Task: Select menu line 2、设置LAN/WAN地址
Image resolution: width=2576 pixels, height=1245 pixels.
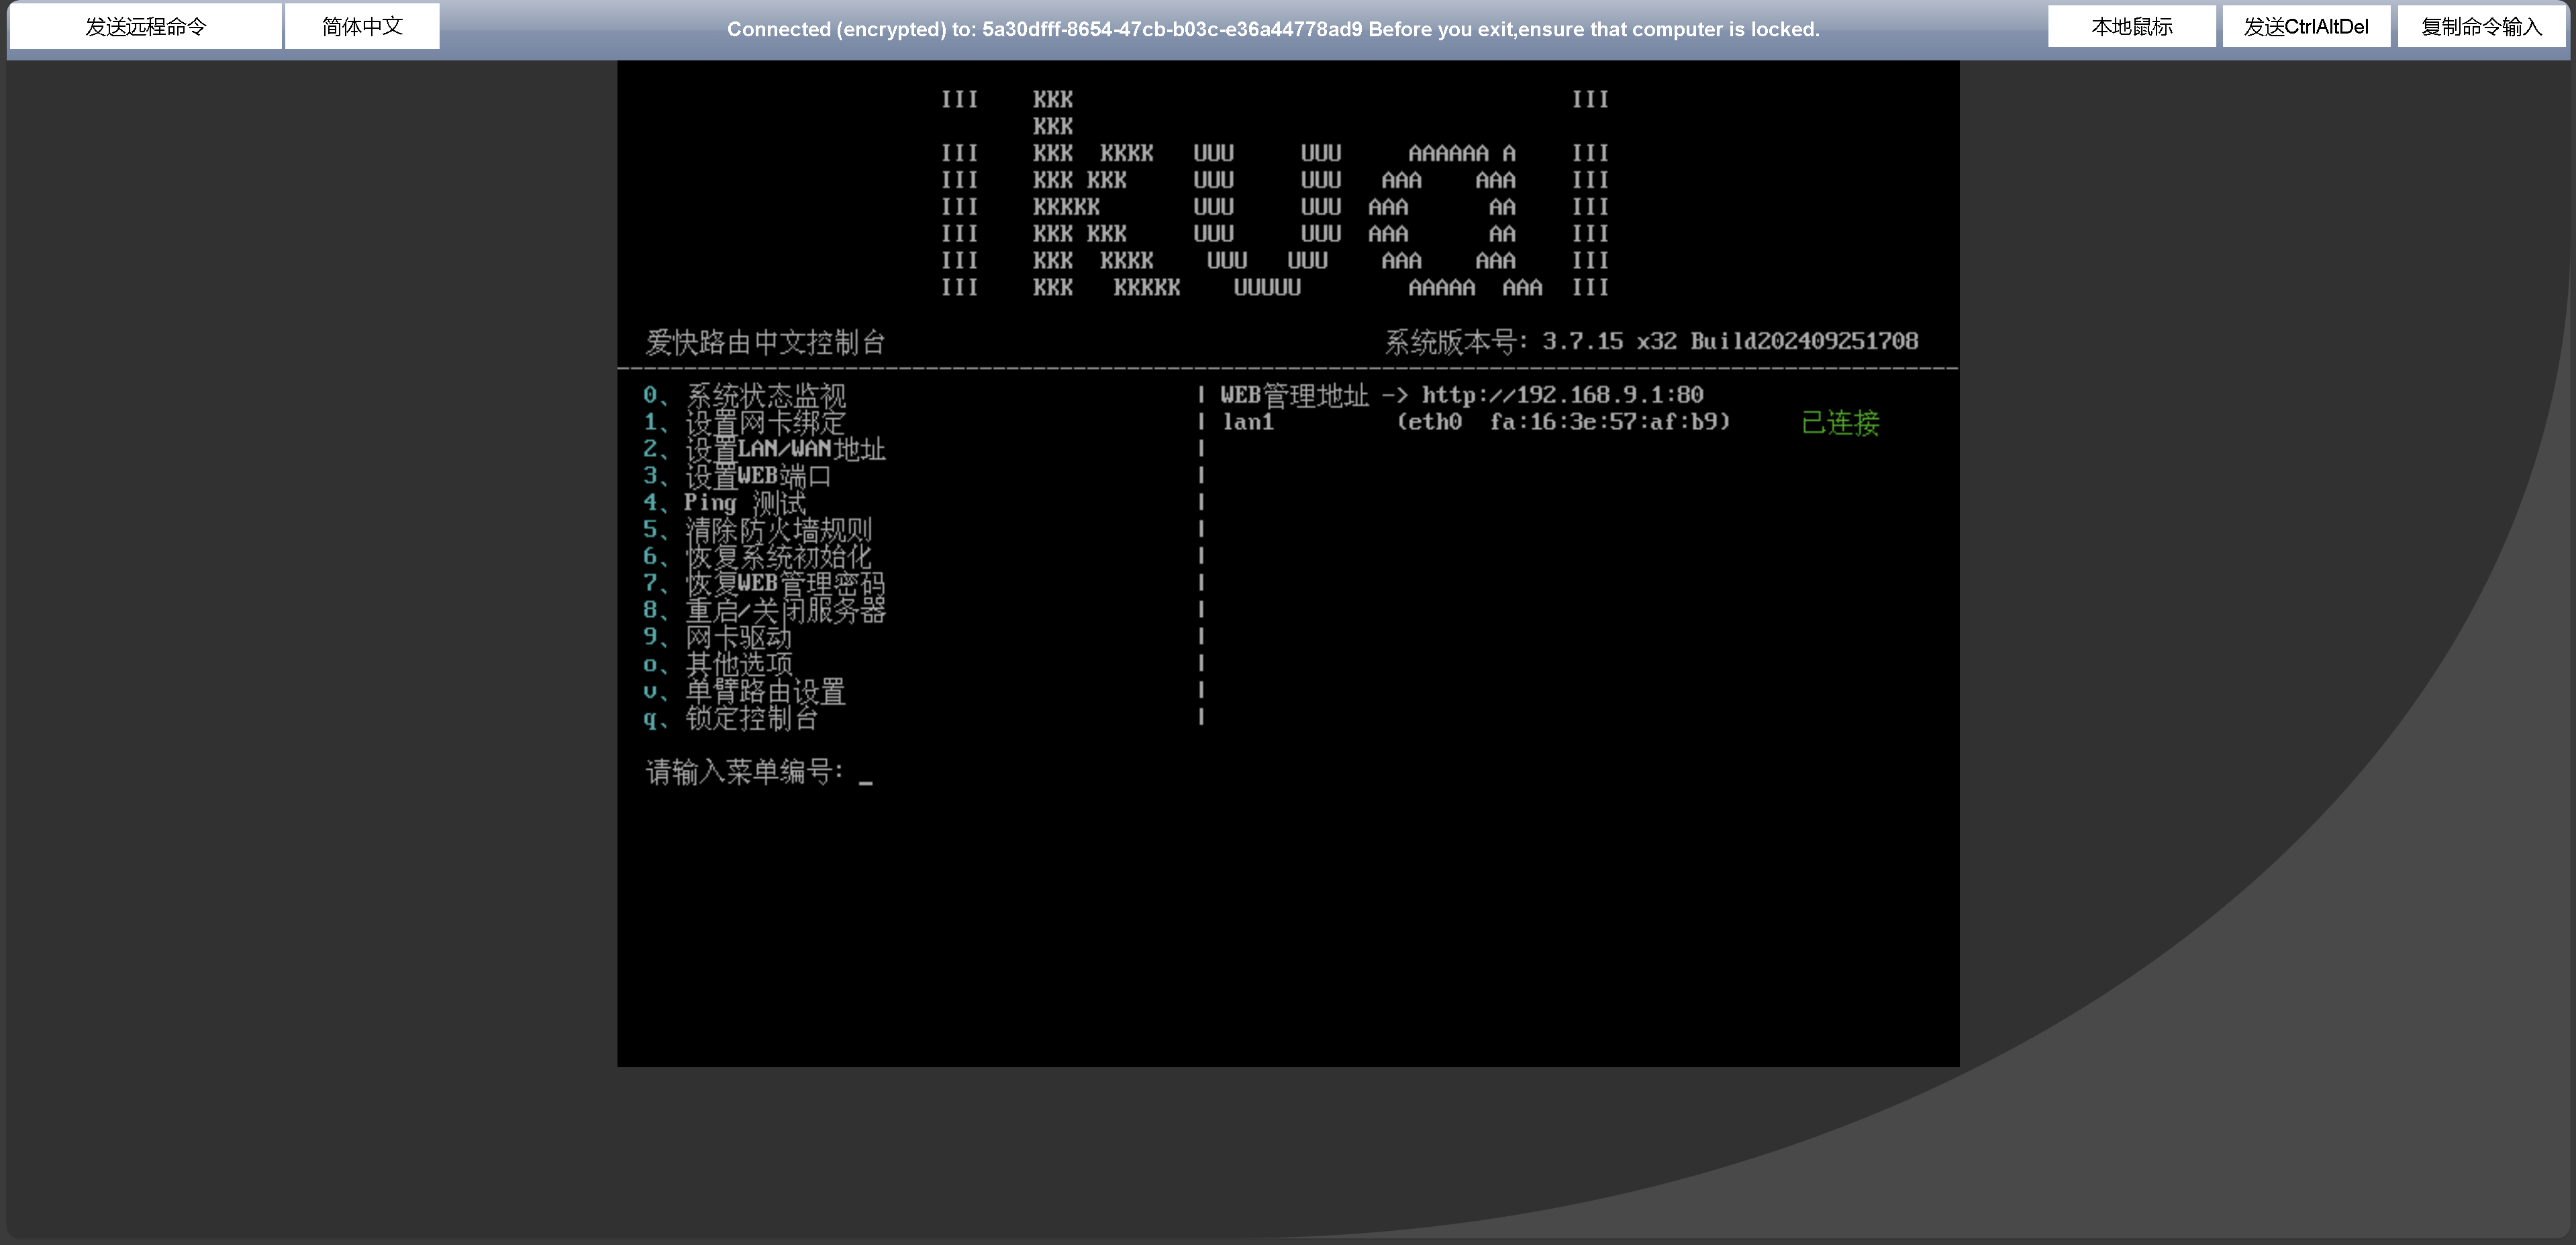Action: 764,450
